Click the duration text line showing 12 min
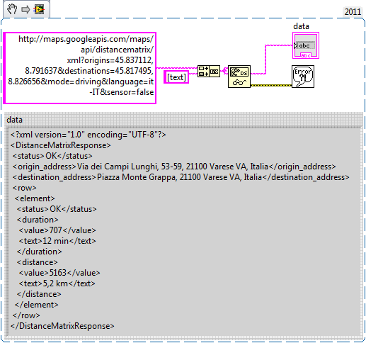Image resolution: width=366 pixels, height=343 pixels. point(57,241)
